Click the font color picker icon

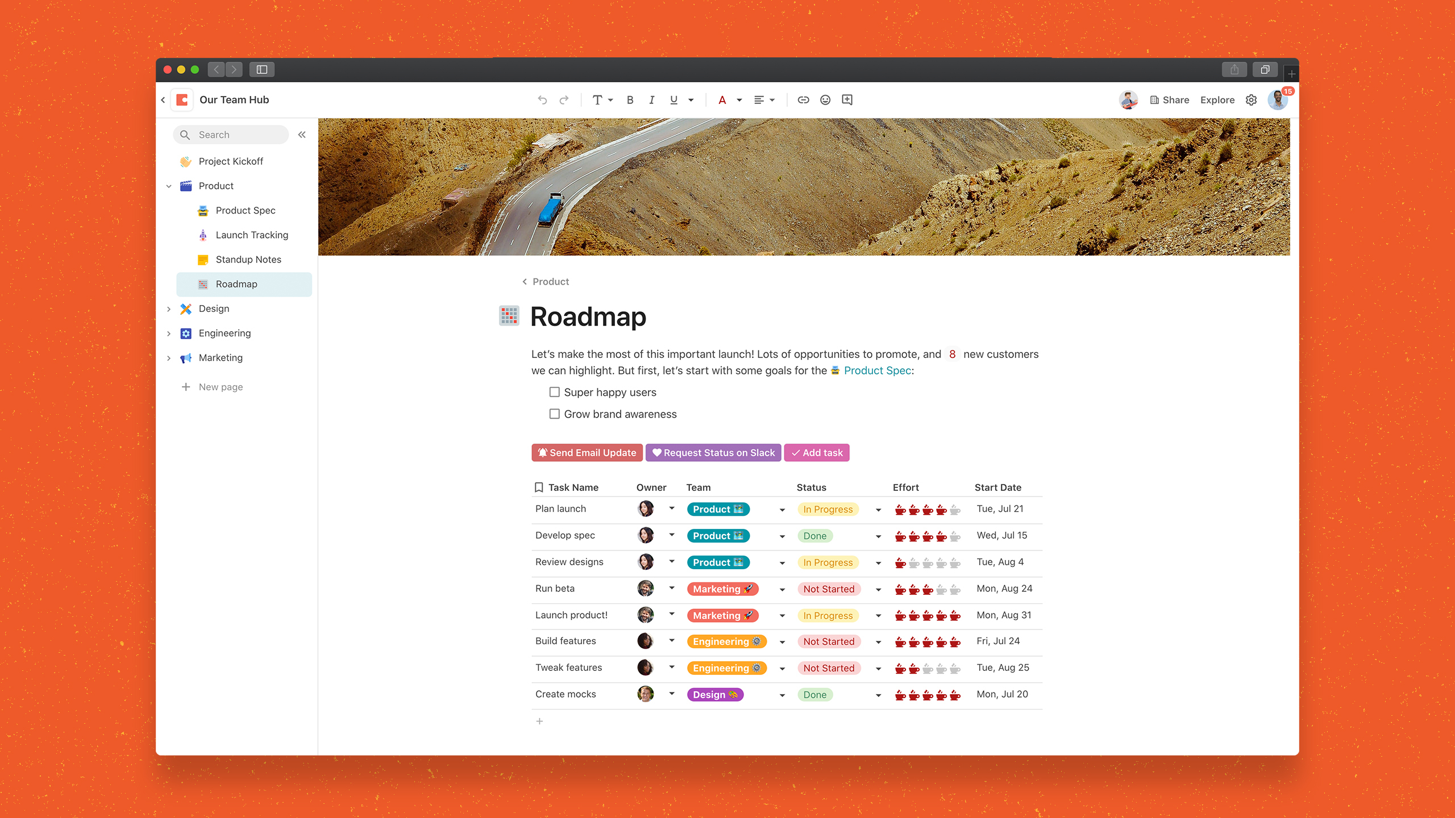click(x=721, y=99)
